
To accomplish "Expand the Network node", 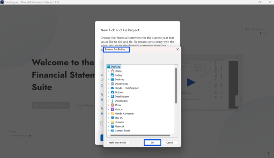I will pyautogui.click(x=108, y=126).
